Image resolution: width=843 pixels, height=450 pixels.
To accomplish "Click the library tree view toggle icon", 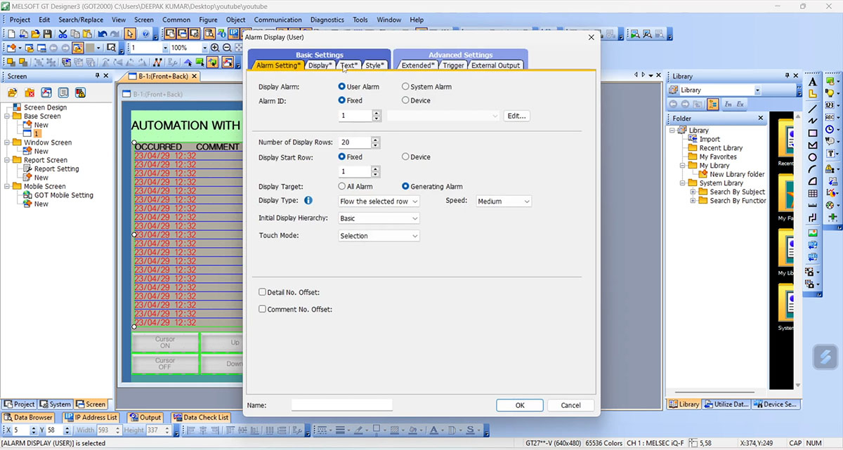I will click(712, 104).
